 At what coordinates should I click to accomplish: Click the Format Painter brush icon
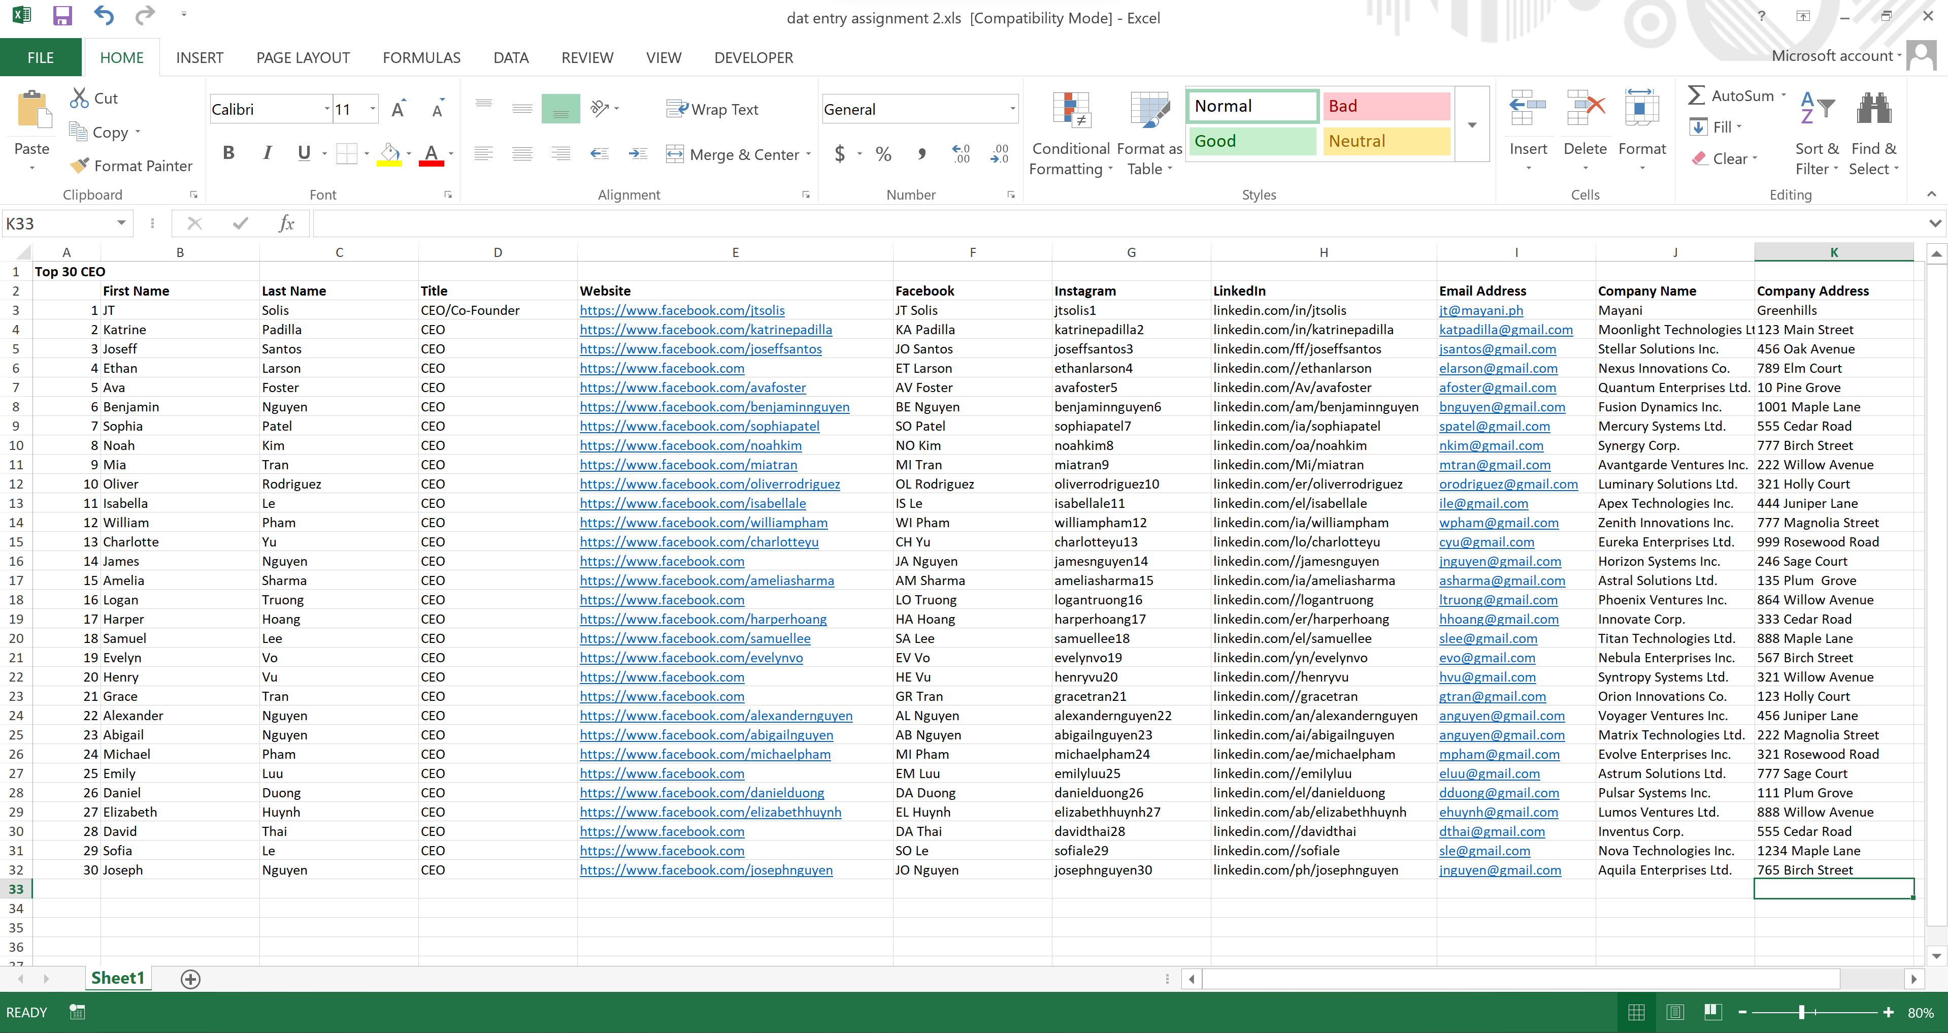click(x=79, y=166)
